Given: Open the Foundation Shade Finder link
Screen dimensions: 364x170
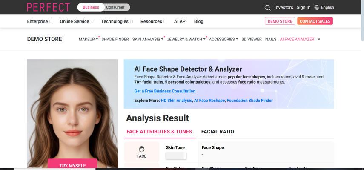Looking at the screenshot, I should (250, 100).
